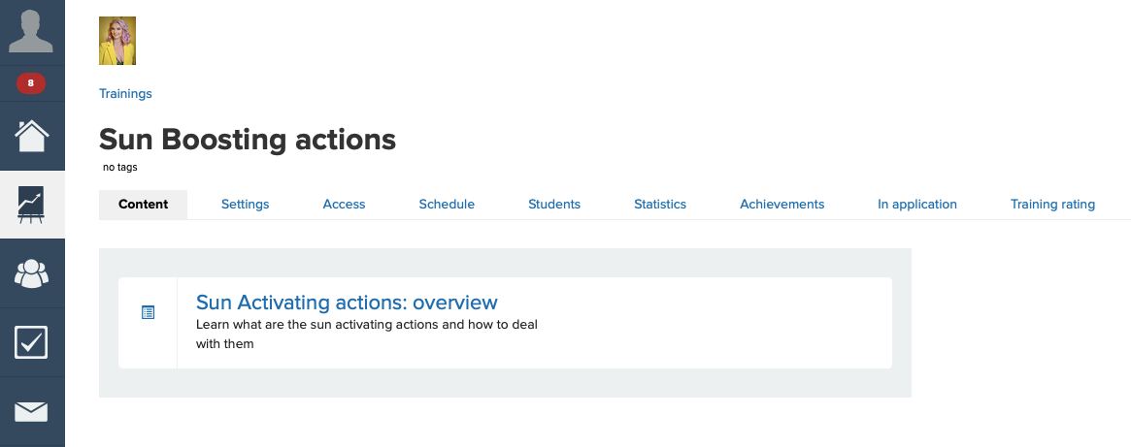Go to the home icon in sidebar
Image resolution: width=1131 pixels, height=447 pixels.
click(x=32, y=136)
